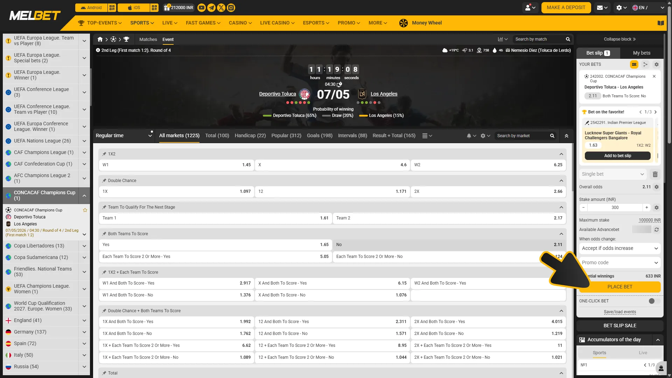This screenshot has width=672, height=378.
Task: Click magnifier in Search by match field
Action: point(568,39)
